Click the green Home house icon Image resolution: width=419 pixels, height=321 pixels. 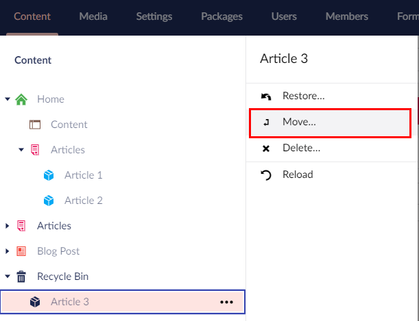(x=21, y=99)
